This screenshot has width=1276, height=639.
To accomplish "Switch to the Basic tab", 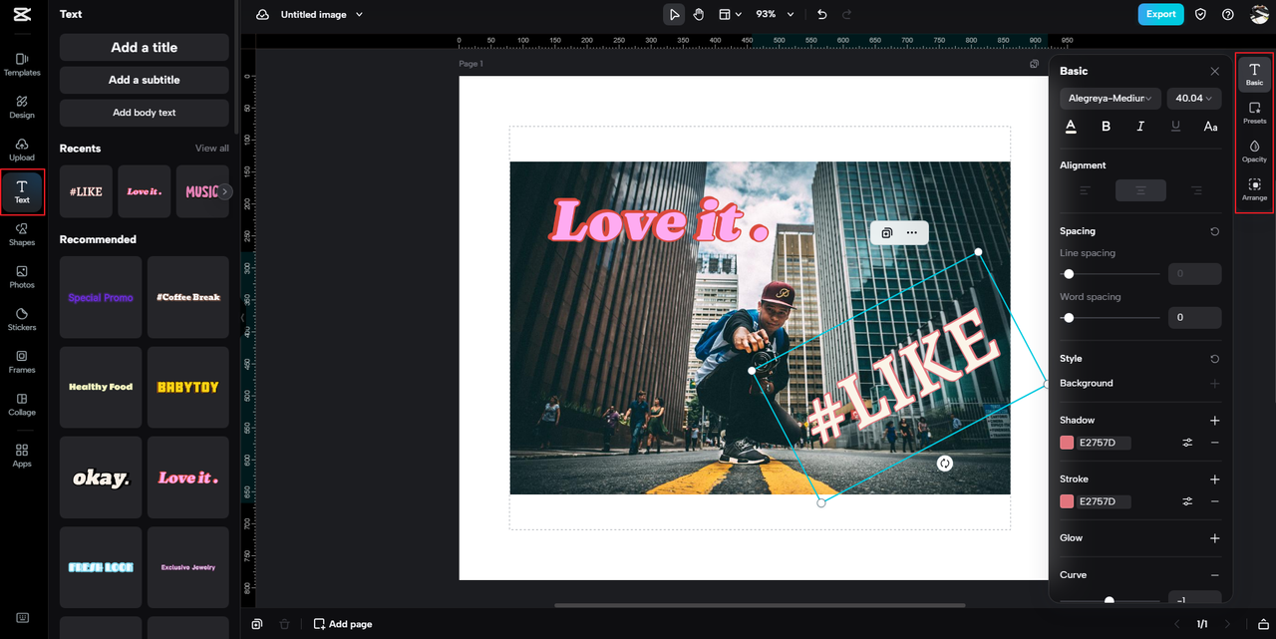I will click(1254, 74).
